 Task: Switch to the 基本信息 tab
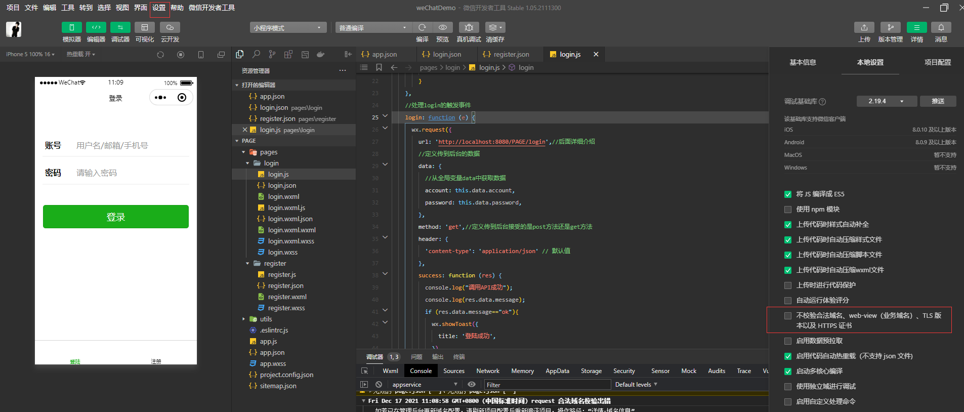[803, 62]
